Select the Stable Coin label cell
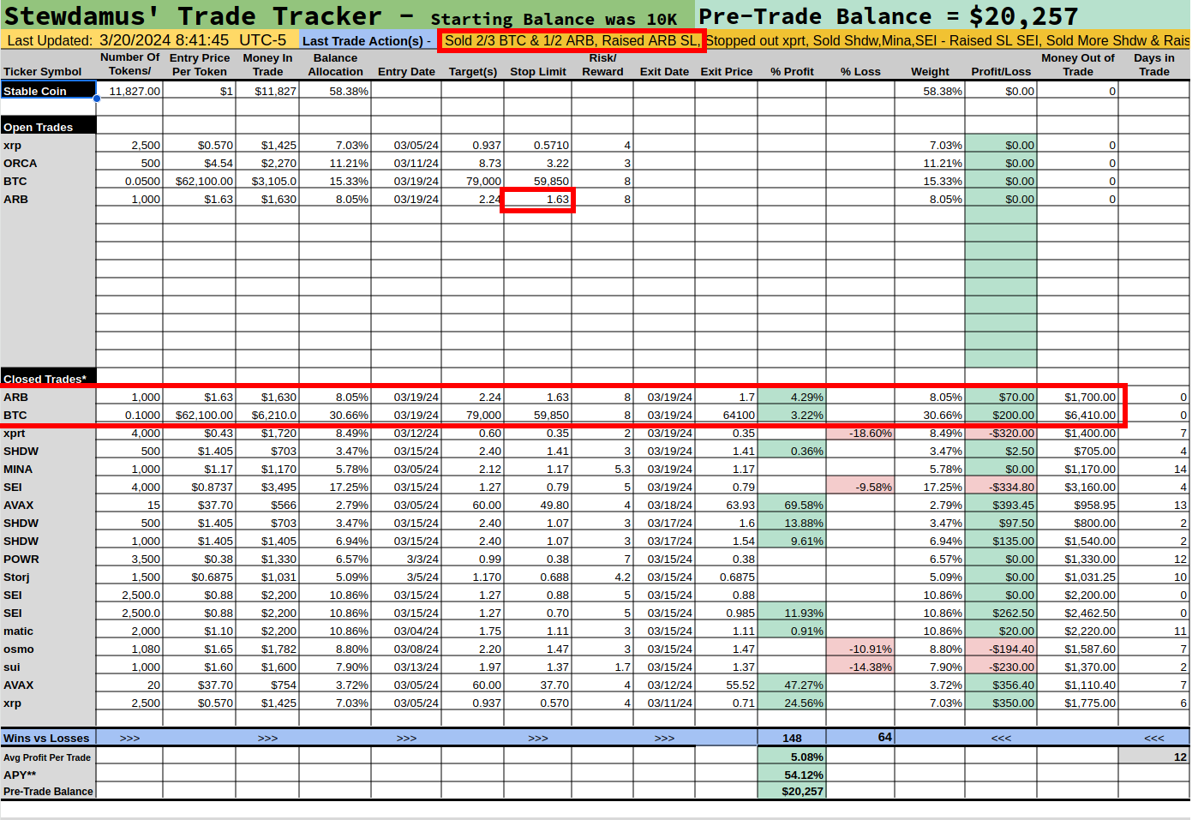1198x820 pixels. tap(48, 91)
